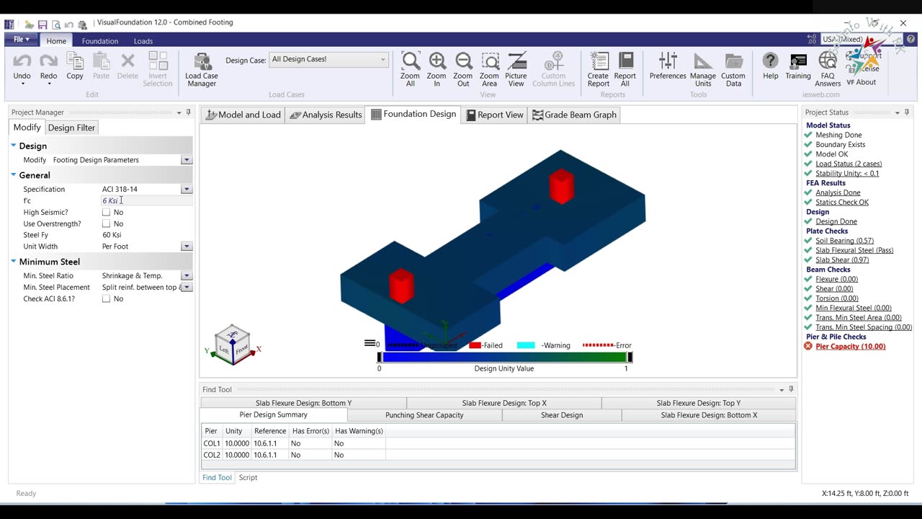Click the Slab Shear (0.97) link
This screenshot has height=519, width=922.
tap(842, 259)
